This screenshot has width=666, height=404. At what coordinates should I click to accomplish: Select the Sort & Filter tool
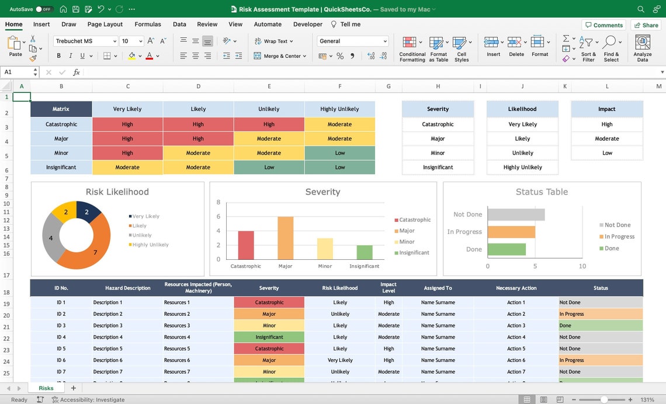click(x=588, y=50)
